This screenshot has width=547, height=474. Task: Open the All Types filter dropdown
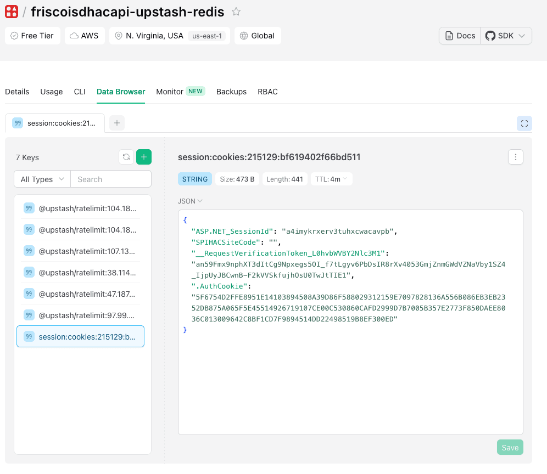tap(41, 179)
